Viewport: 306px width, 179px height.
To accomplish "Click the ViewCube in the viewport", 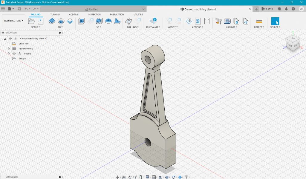I will (x=293, y=44).
